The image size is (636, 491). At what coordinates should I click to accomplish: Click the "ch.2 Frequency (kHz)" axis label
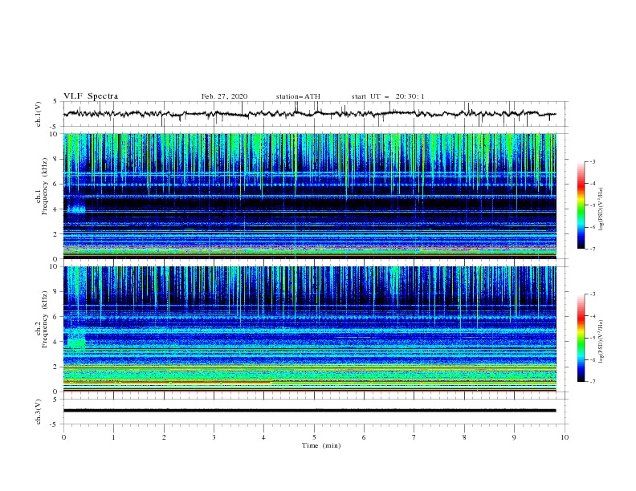pos(42,319)
